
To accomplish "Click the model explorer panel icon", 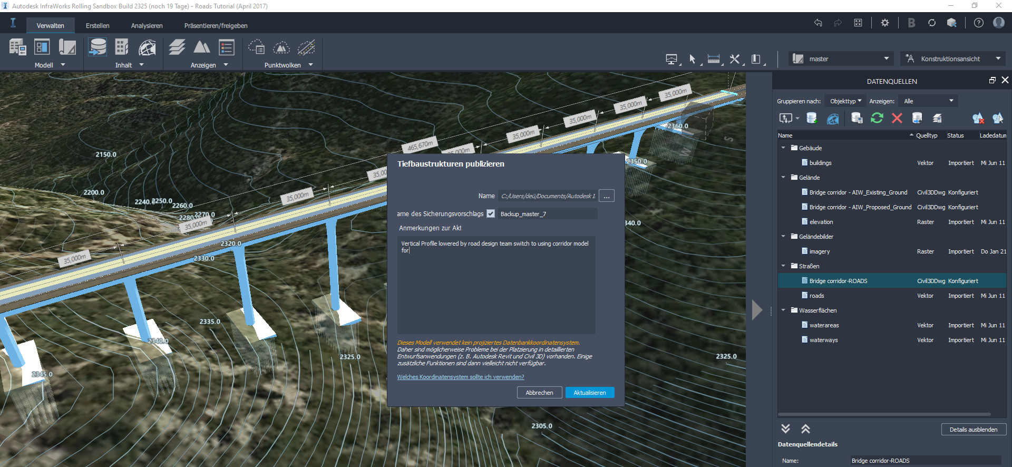I will pyautogui.click(x=42, y=47).
